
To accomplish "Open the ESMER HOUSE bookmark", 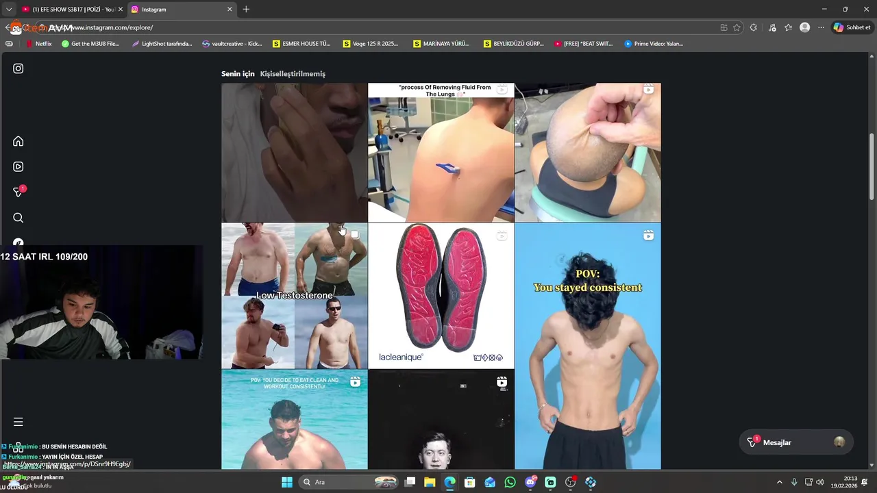I will [301, 44].
